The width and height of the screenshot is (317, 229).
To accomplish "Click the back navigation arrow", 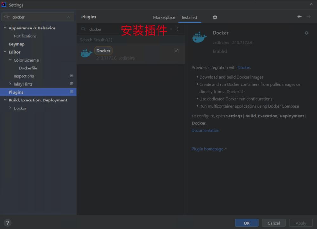I will pos(300,16).
